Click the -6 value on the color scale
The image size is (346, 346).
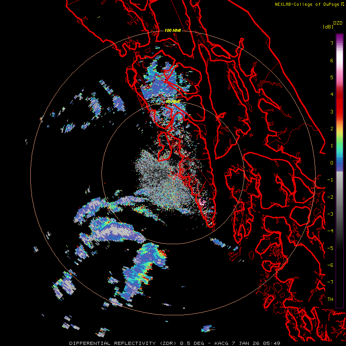point(330,265)
